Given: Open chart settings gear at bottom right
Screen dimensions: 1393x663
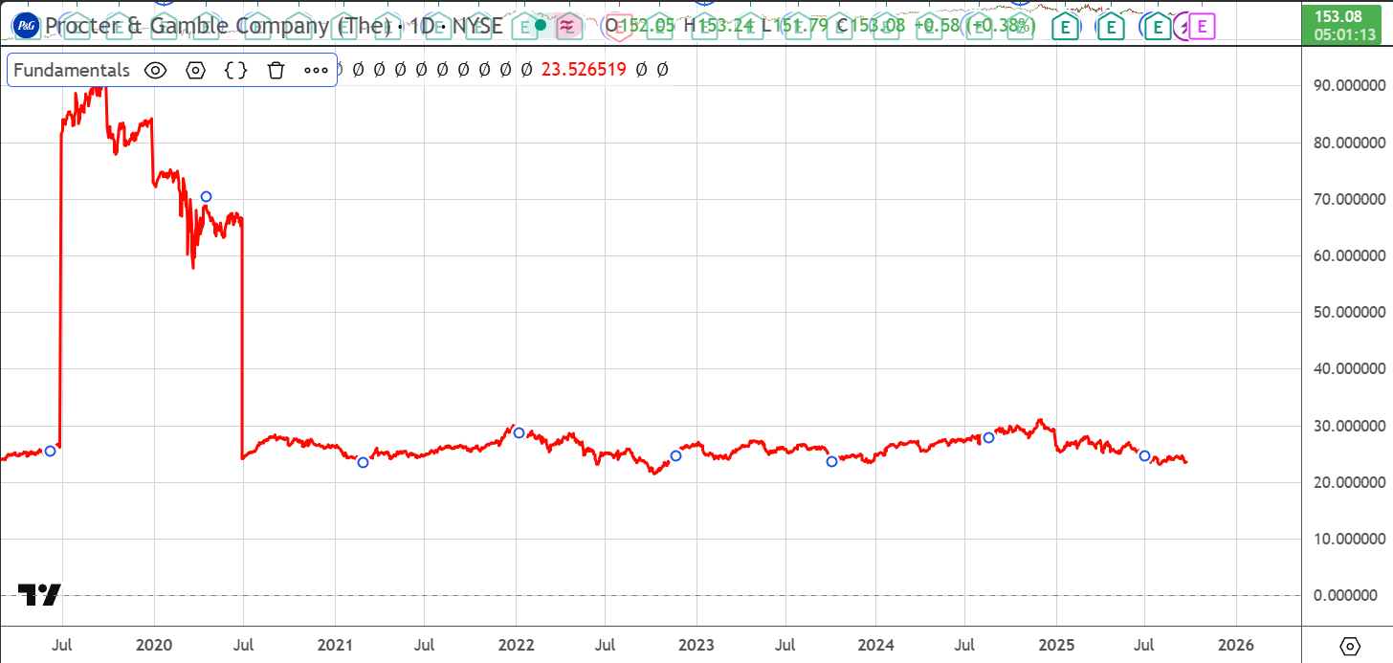Looking at the screenshot, I should [x=1349, y=646].
